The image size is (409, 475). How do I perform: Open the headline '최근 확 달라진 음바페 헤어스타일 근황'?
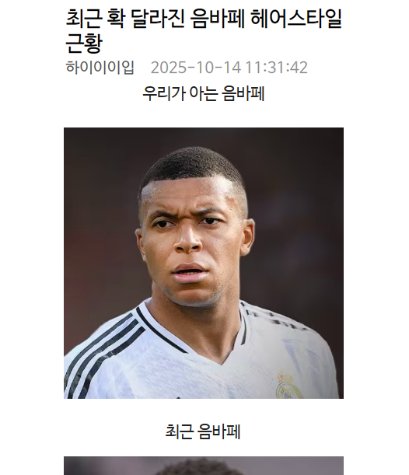coord(204,31)
